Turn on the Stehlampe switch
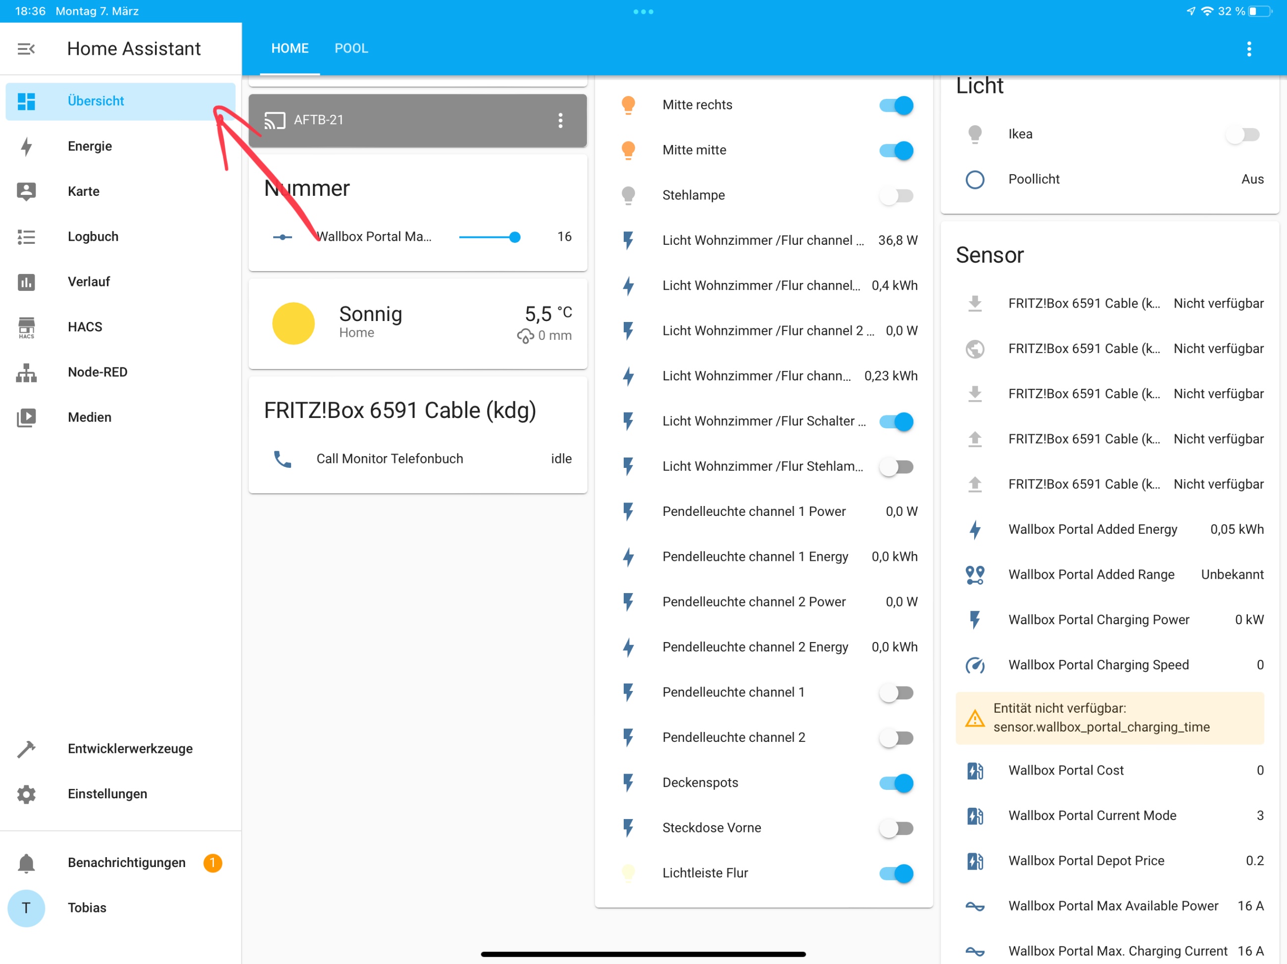The height and width of the screenshot is (964, 1287). point(896,196)
